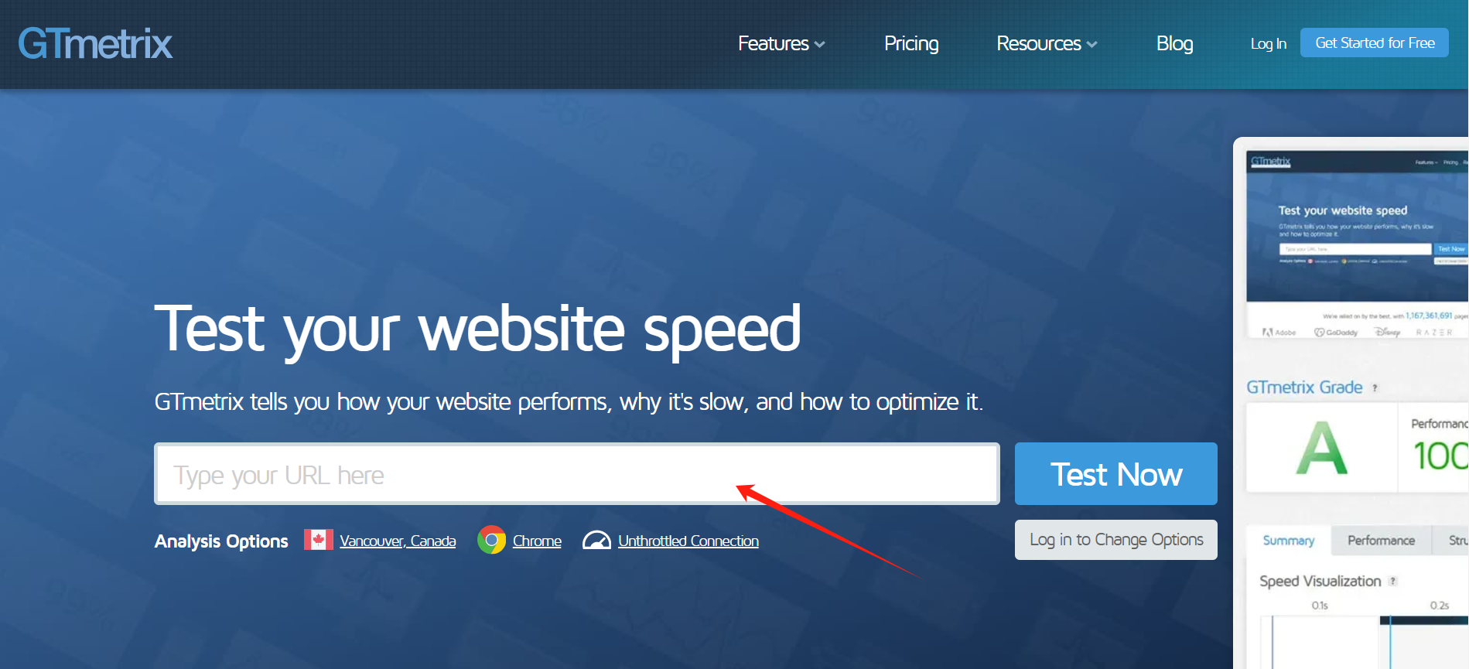Expand the Resources dropdown menu
Screen dimensions: 1469x669
pyautogui.click(x=1047, y=43)
